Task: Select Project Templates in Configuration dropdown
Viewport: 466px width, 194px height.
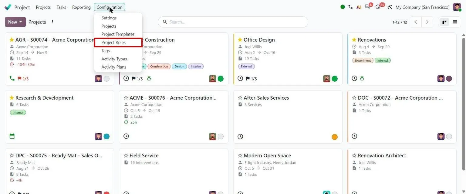Action: coord(118,34)
